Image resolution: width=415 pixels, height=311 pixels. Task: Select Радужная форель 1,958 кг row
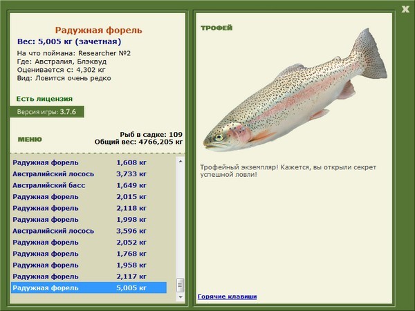[x=89, y=265]
